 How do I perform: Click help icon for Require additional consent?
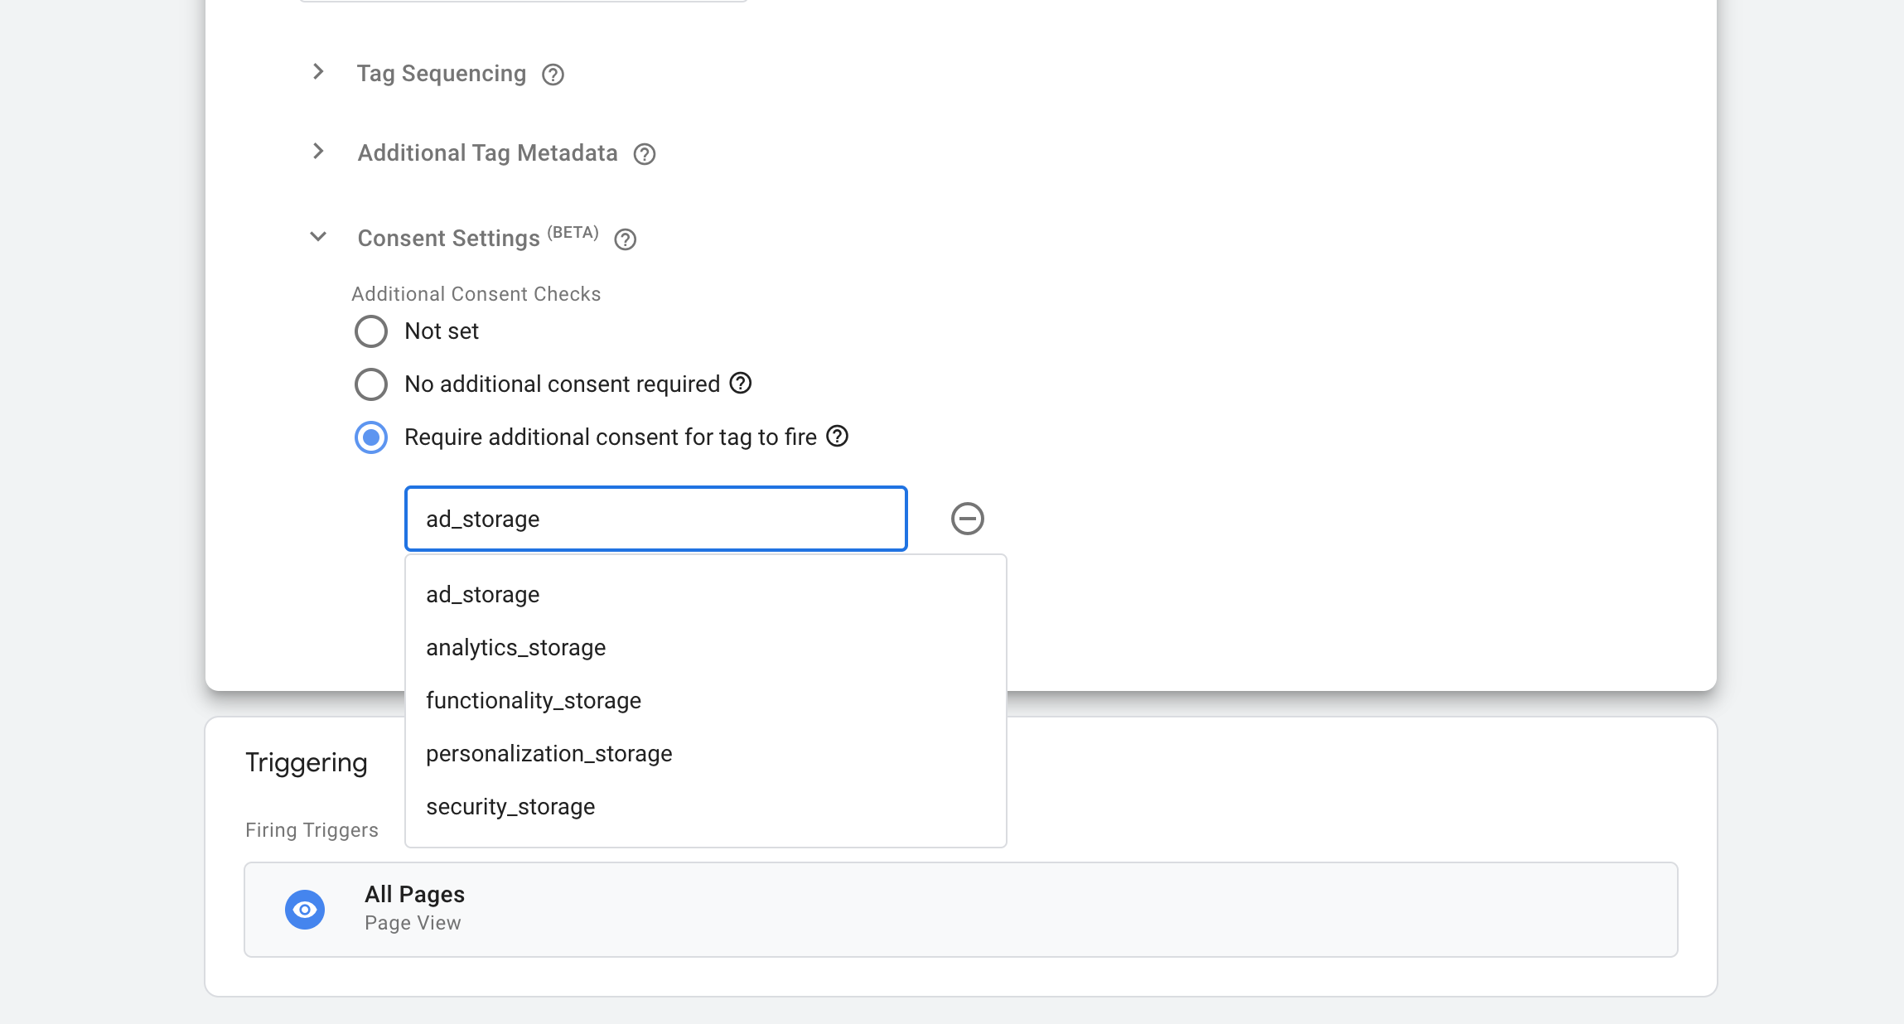pyautogui.click(x=837, y=436)
